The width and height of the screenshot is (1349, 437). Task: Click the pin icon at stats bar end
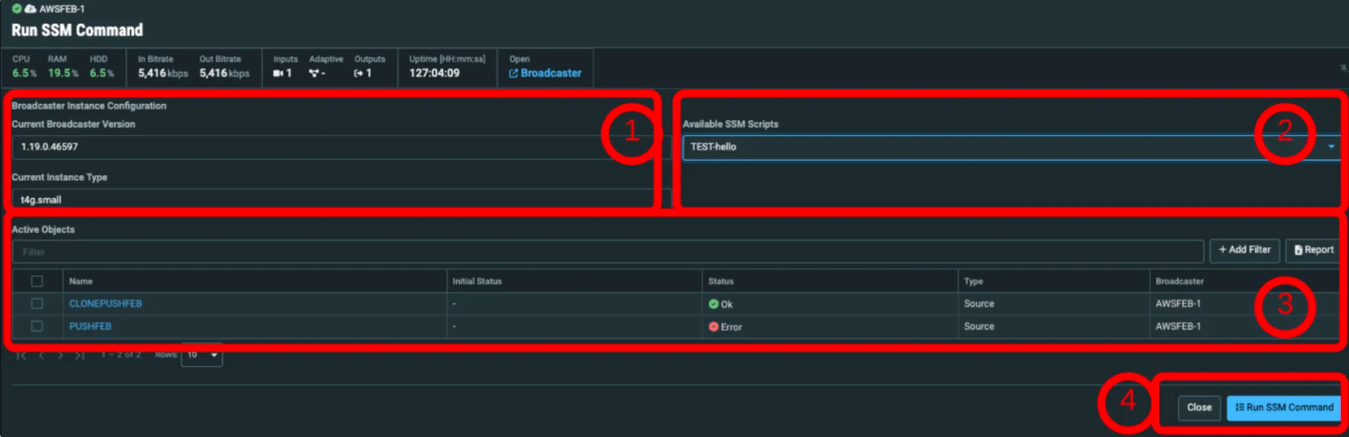click(x=1343, y=68)
